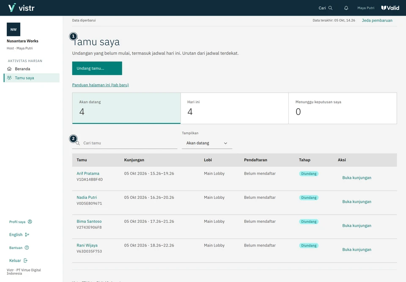Click the logout icon beside Keluar
406x282 pixels.
coord(25,260)
